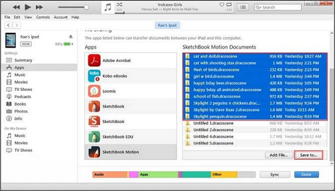Viewport: 335px width, 191px height.
Task: Click the Save to... button
Action: point(308,155)
